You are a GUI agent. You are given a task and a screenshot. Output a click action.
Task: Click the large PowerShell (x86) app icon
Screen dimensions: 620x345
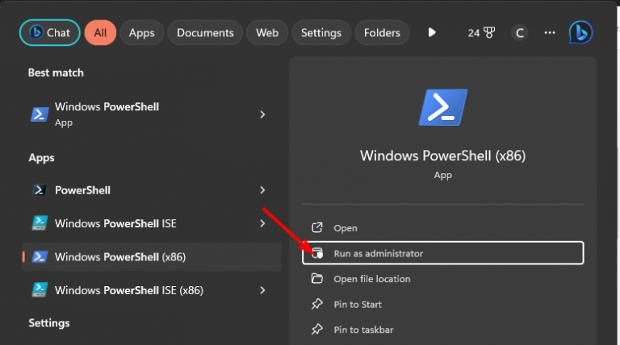(443, 107)
